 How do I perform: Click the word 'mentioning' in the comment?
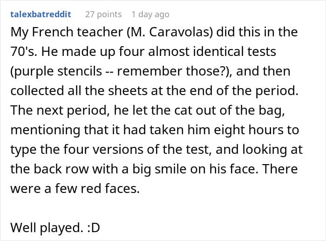[45, 130]
